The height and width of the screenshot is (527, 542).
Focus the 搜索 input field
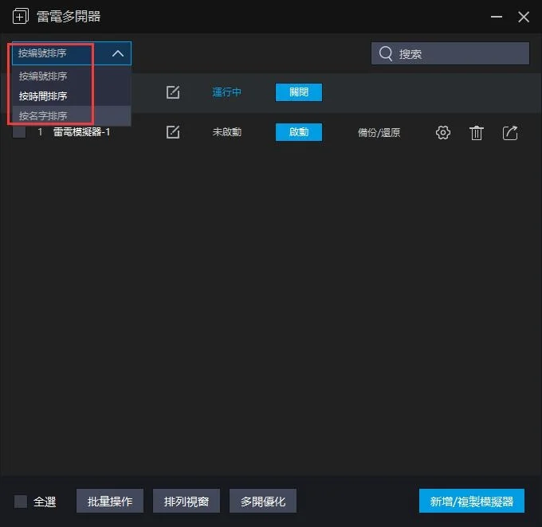450,53
